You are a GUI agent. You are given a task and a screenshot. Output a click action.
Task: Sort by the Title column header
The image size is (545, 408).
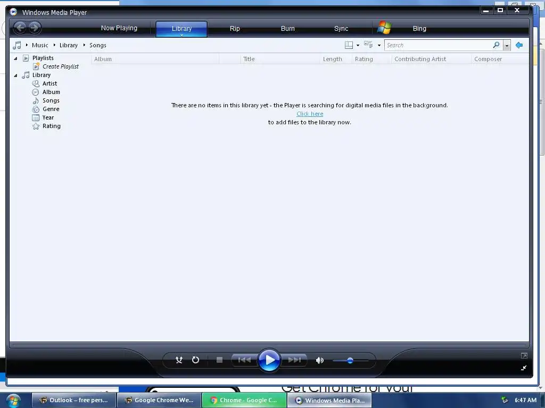coord(280,59)
